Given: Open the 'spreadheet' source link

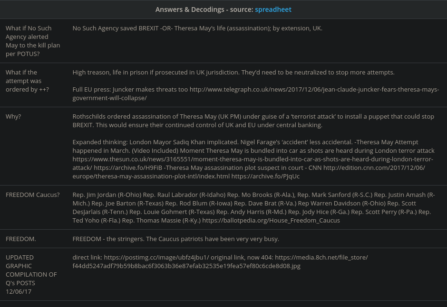Looking at the screenshot, I should [273, 9].
